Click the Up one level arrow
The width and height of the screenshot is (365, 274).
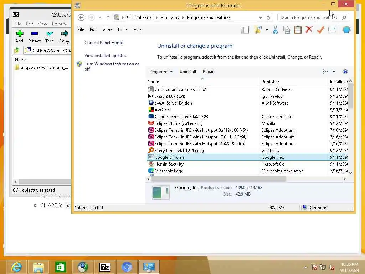pos(108,17)
